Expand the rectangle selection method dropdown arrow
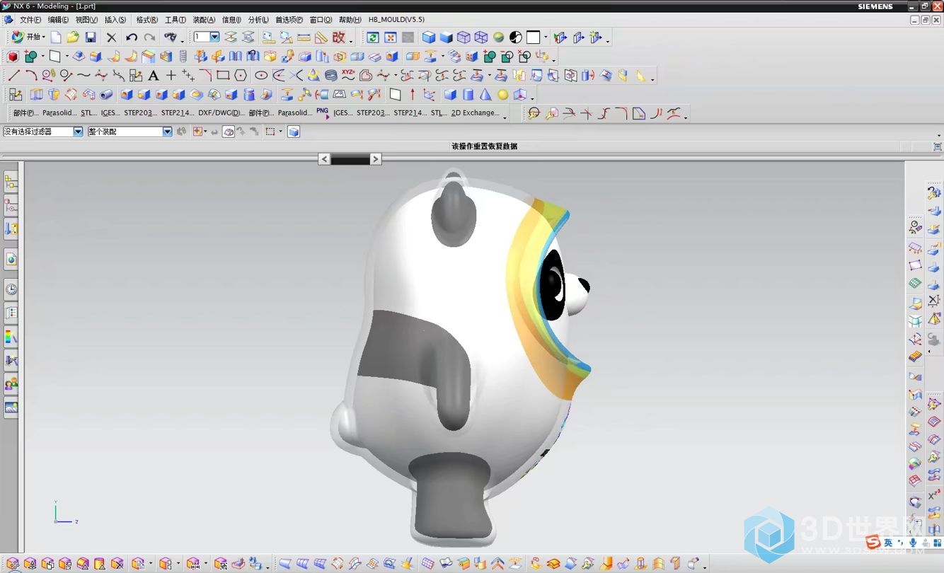This screenshot has width=944, height=573. 280,132
